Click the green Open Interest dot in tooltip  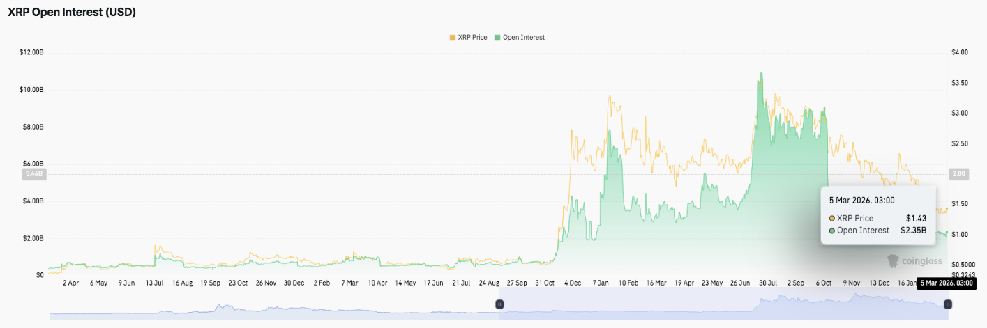point(832,231)
